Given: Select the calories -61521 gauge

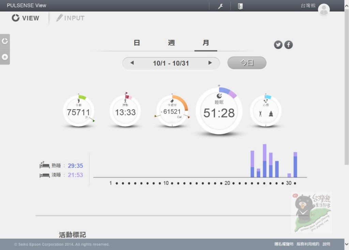Looking at the screenshot, I should [172, 111].
